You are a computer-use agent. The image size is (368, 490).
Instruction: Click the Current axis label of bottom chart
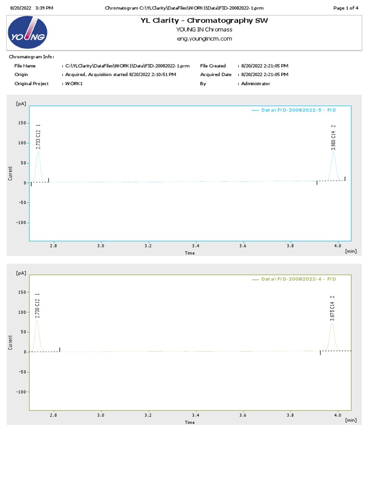pos(11,343)
